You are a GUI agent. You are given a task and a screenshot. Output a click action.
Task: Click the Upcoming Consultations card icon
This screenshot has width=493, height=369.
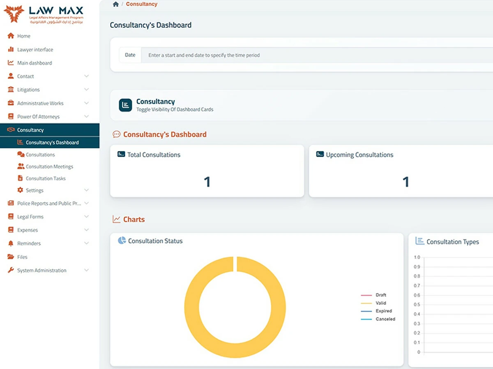coord(320,155)
